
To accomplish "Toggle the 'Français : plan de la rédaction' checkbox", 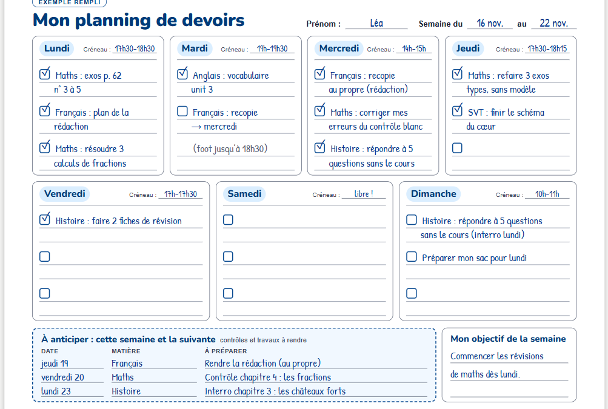I will 45,111.
